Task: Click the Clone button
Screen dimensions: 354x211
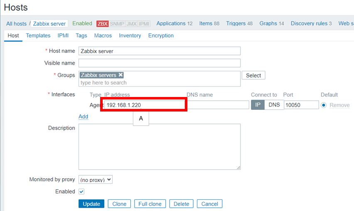Action: pyautogui.click(x=119, y=204)
